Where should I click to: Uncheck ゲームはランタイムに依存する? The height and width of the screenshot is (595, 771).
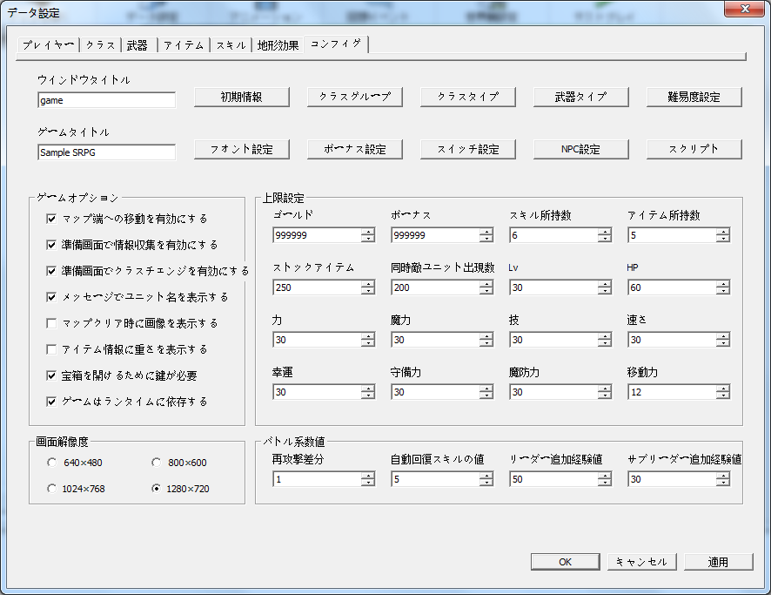[x=51, y=402]
